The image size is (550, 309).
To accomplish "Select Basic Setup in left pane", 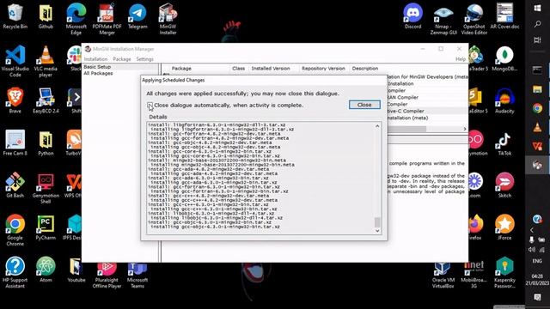I will click(97, 67).
